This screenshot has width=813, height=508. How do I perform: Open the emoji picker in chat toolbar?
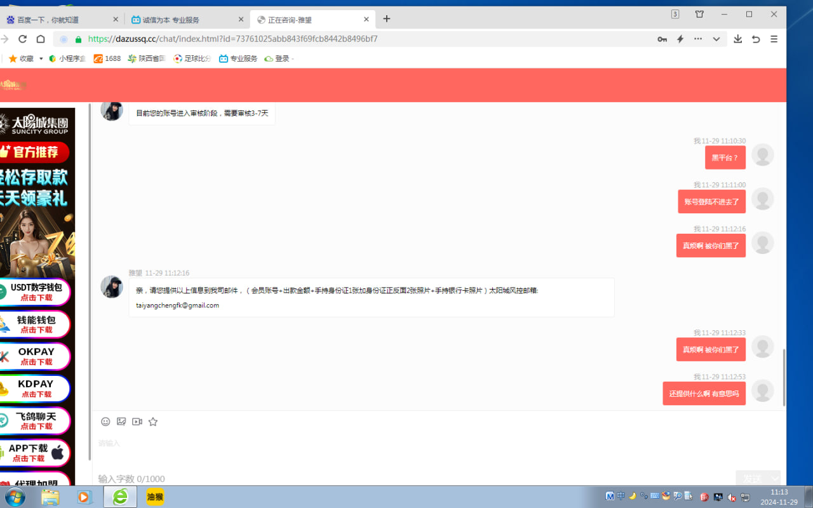point(105,422)
